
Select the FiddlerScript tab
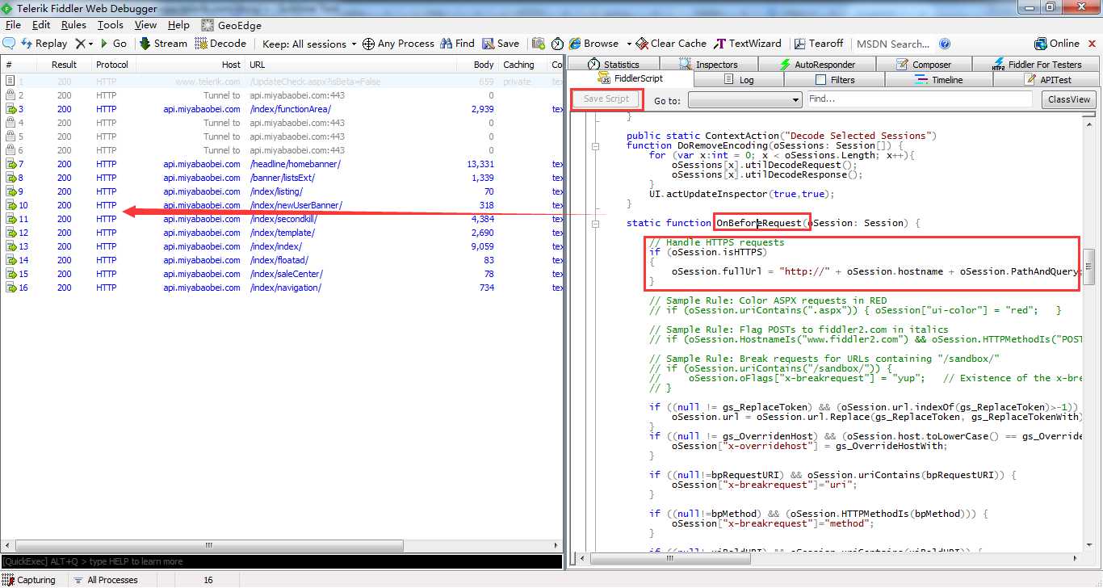pyautogui.click(x=631, y=79)
